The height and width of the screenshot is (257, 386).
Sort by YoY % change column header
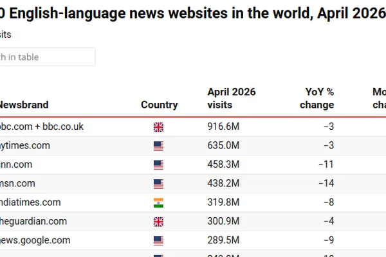click(317, 98)
